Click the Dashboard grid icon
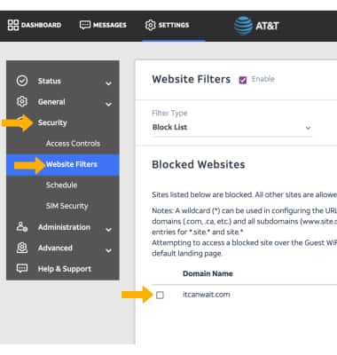The height and width of the screenshot is (355, 337). point(13,25)
